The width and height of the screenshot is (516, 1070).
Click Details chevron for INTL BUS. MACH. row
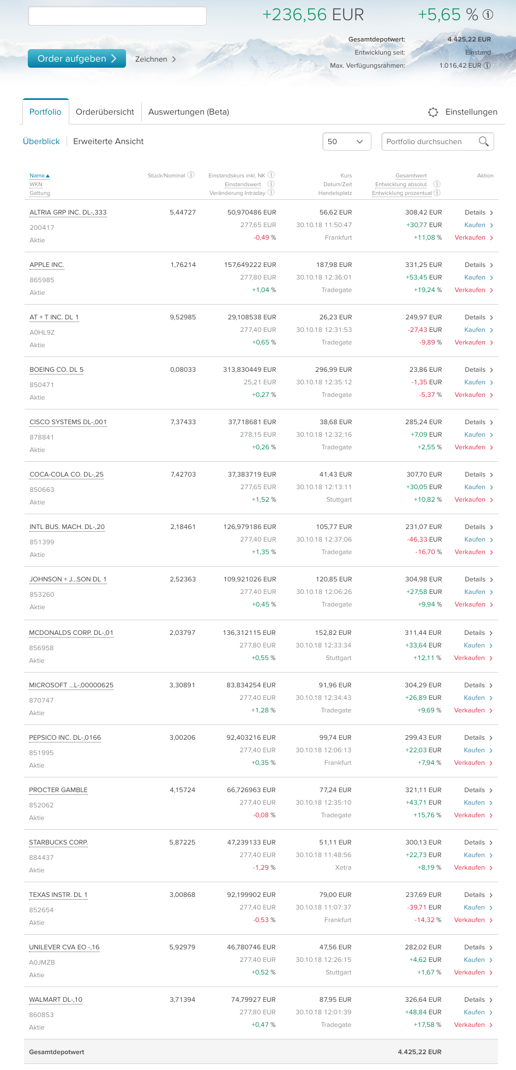tap(491, 527)
